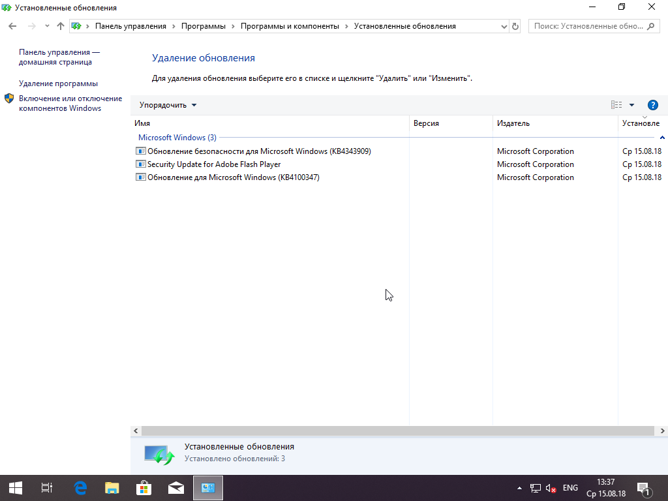The height and width of the screenshot is (501, 668).
Task: Select update KB4100347 row
Action: (399, 177)
